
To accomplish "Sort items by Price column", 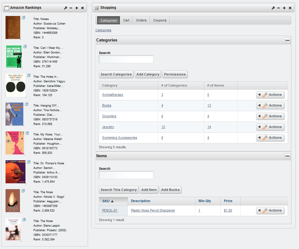I will click(228, 201).
